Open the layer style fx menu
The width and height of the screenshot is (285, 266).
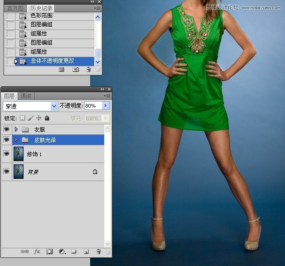coord(38,251)
